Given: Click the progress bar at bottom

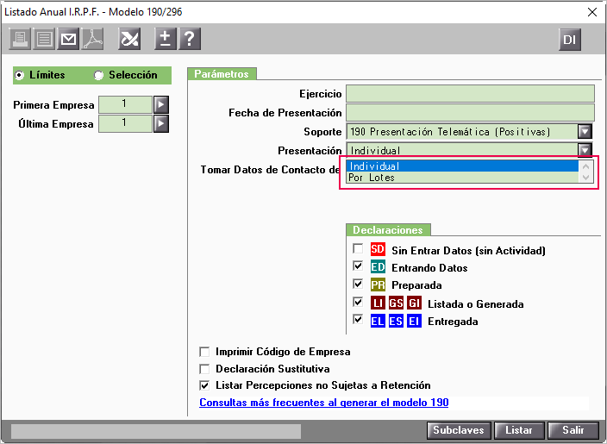Looking at the screenshot, I should [156, 431].
